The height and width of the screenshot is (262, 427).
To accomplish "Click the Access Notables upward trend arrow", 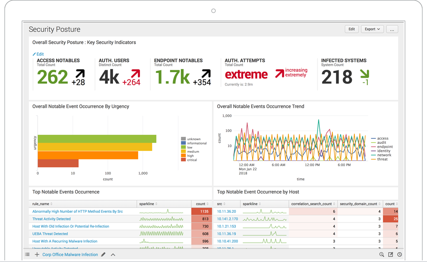I will tap(80, 74).
